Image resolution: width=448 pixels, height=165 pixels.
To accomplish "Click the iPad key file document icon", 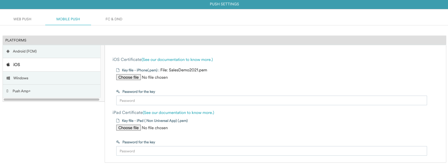I will [x=118, y=121].
